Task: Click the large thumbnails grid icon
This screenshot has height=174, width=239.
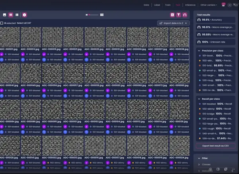Action: (102, 15)
